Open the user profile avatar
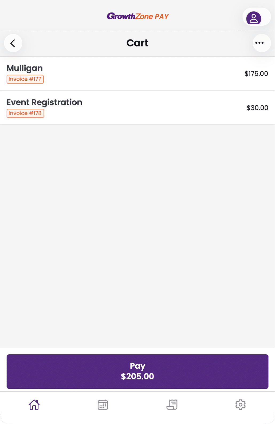The height and width of the screenshot is (424, 275). (253, 18)
